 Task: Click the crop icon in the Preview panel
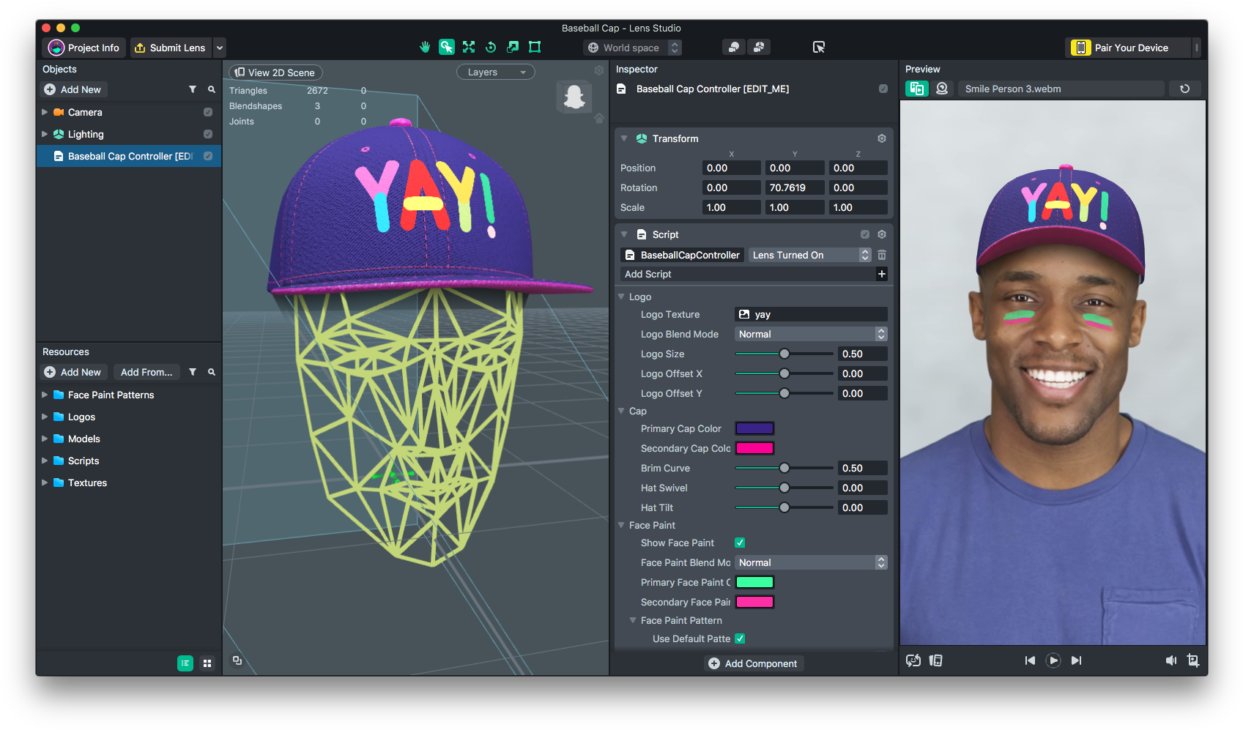point(1194,660)
